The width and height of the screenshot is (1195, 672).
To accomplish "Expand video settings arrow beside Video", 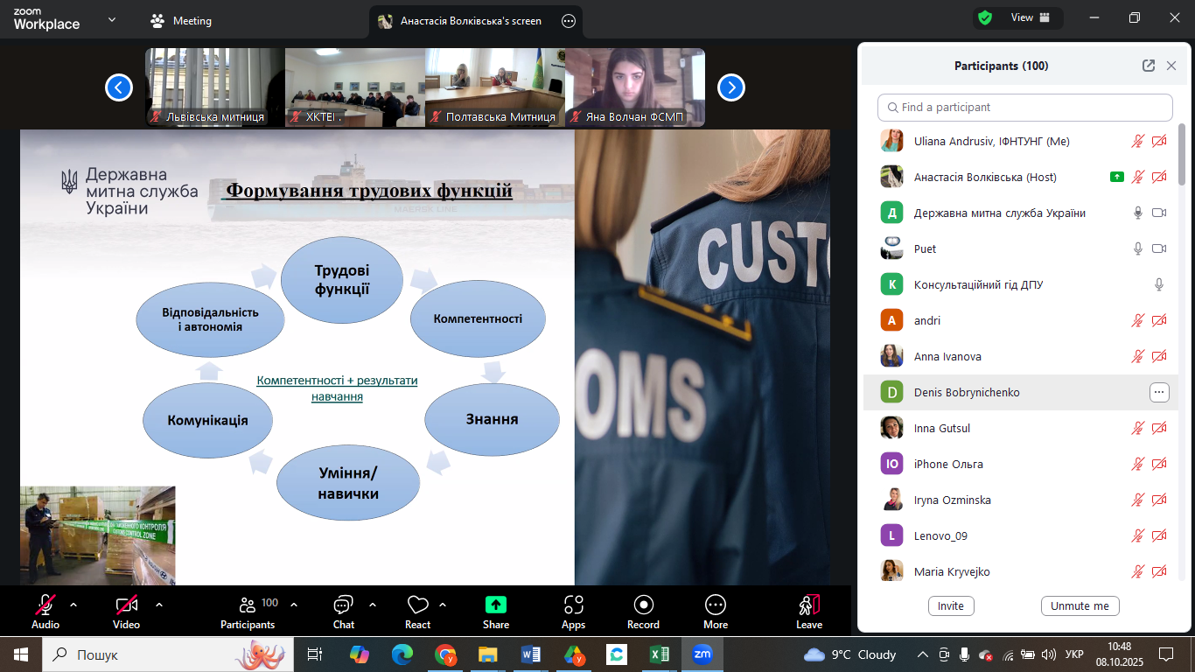I will tap(158, 605).
